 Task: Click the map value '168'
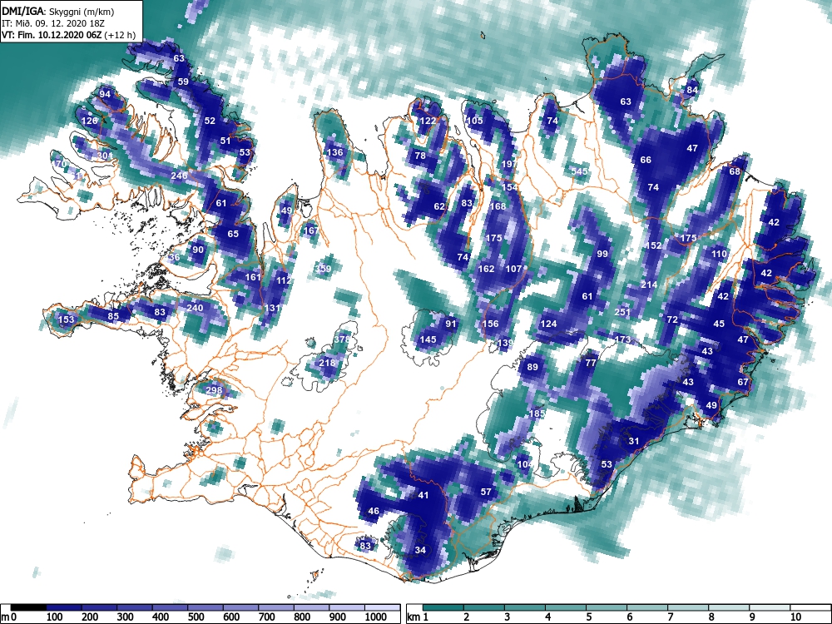498,206
